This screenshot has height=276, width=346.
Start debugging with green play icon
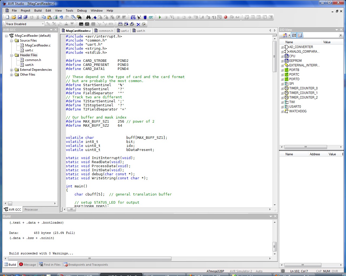pos(160,17)
